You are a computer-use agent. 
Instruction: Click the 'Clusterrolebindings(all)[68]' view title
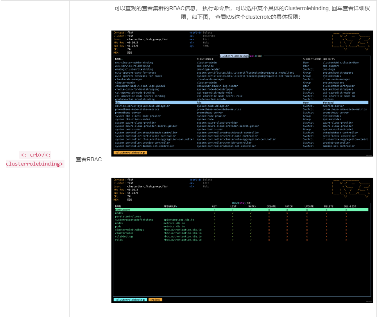(x=241, y=56)
